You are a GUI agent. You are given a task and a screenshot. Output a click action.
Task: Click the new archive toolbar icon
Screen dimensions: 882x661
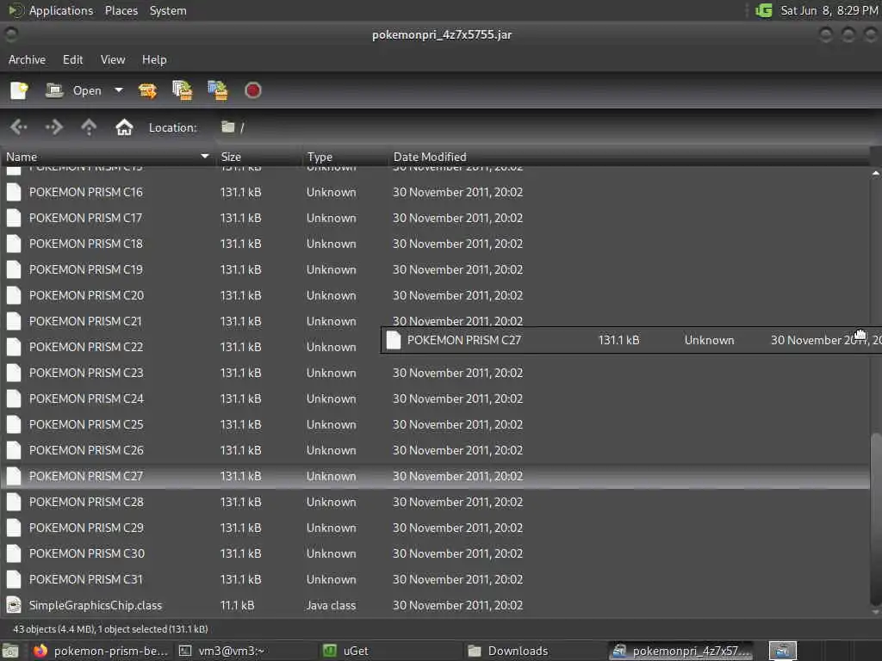click(19, 90)
